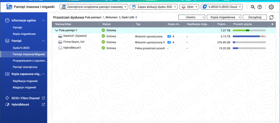Open the Utwórz dropdown
Viewport: 280px width, 123px height.
[x=191, y=17]
